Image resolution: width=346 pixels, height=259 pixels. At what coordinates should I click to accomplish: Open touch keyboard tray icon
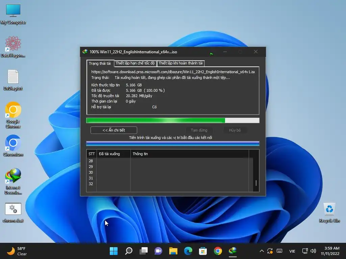click(x=279, y=251)
